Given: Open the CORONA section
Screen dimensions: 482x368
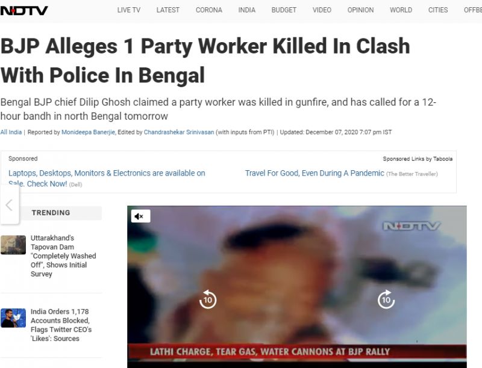Looking at the screenshot, I should point(209,10).
